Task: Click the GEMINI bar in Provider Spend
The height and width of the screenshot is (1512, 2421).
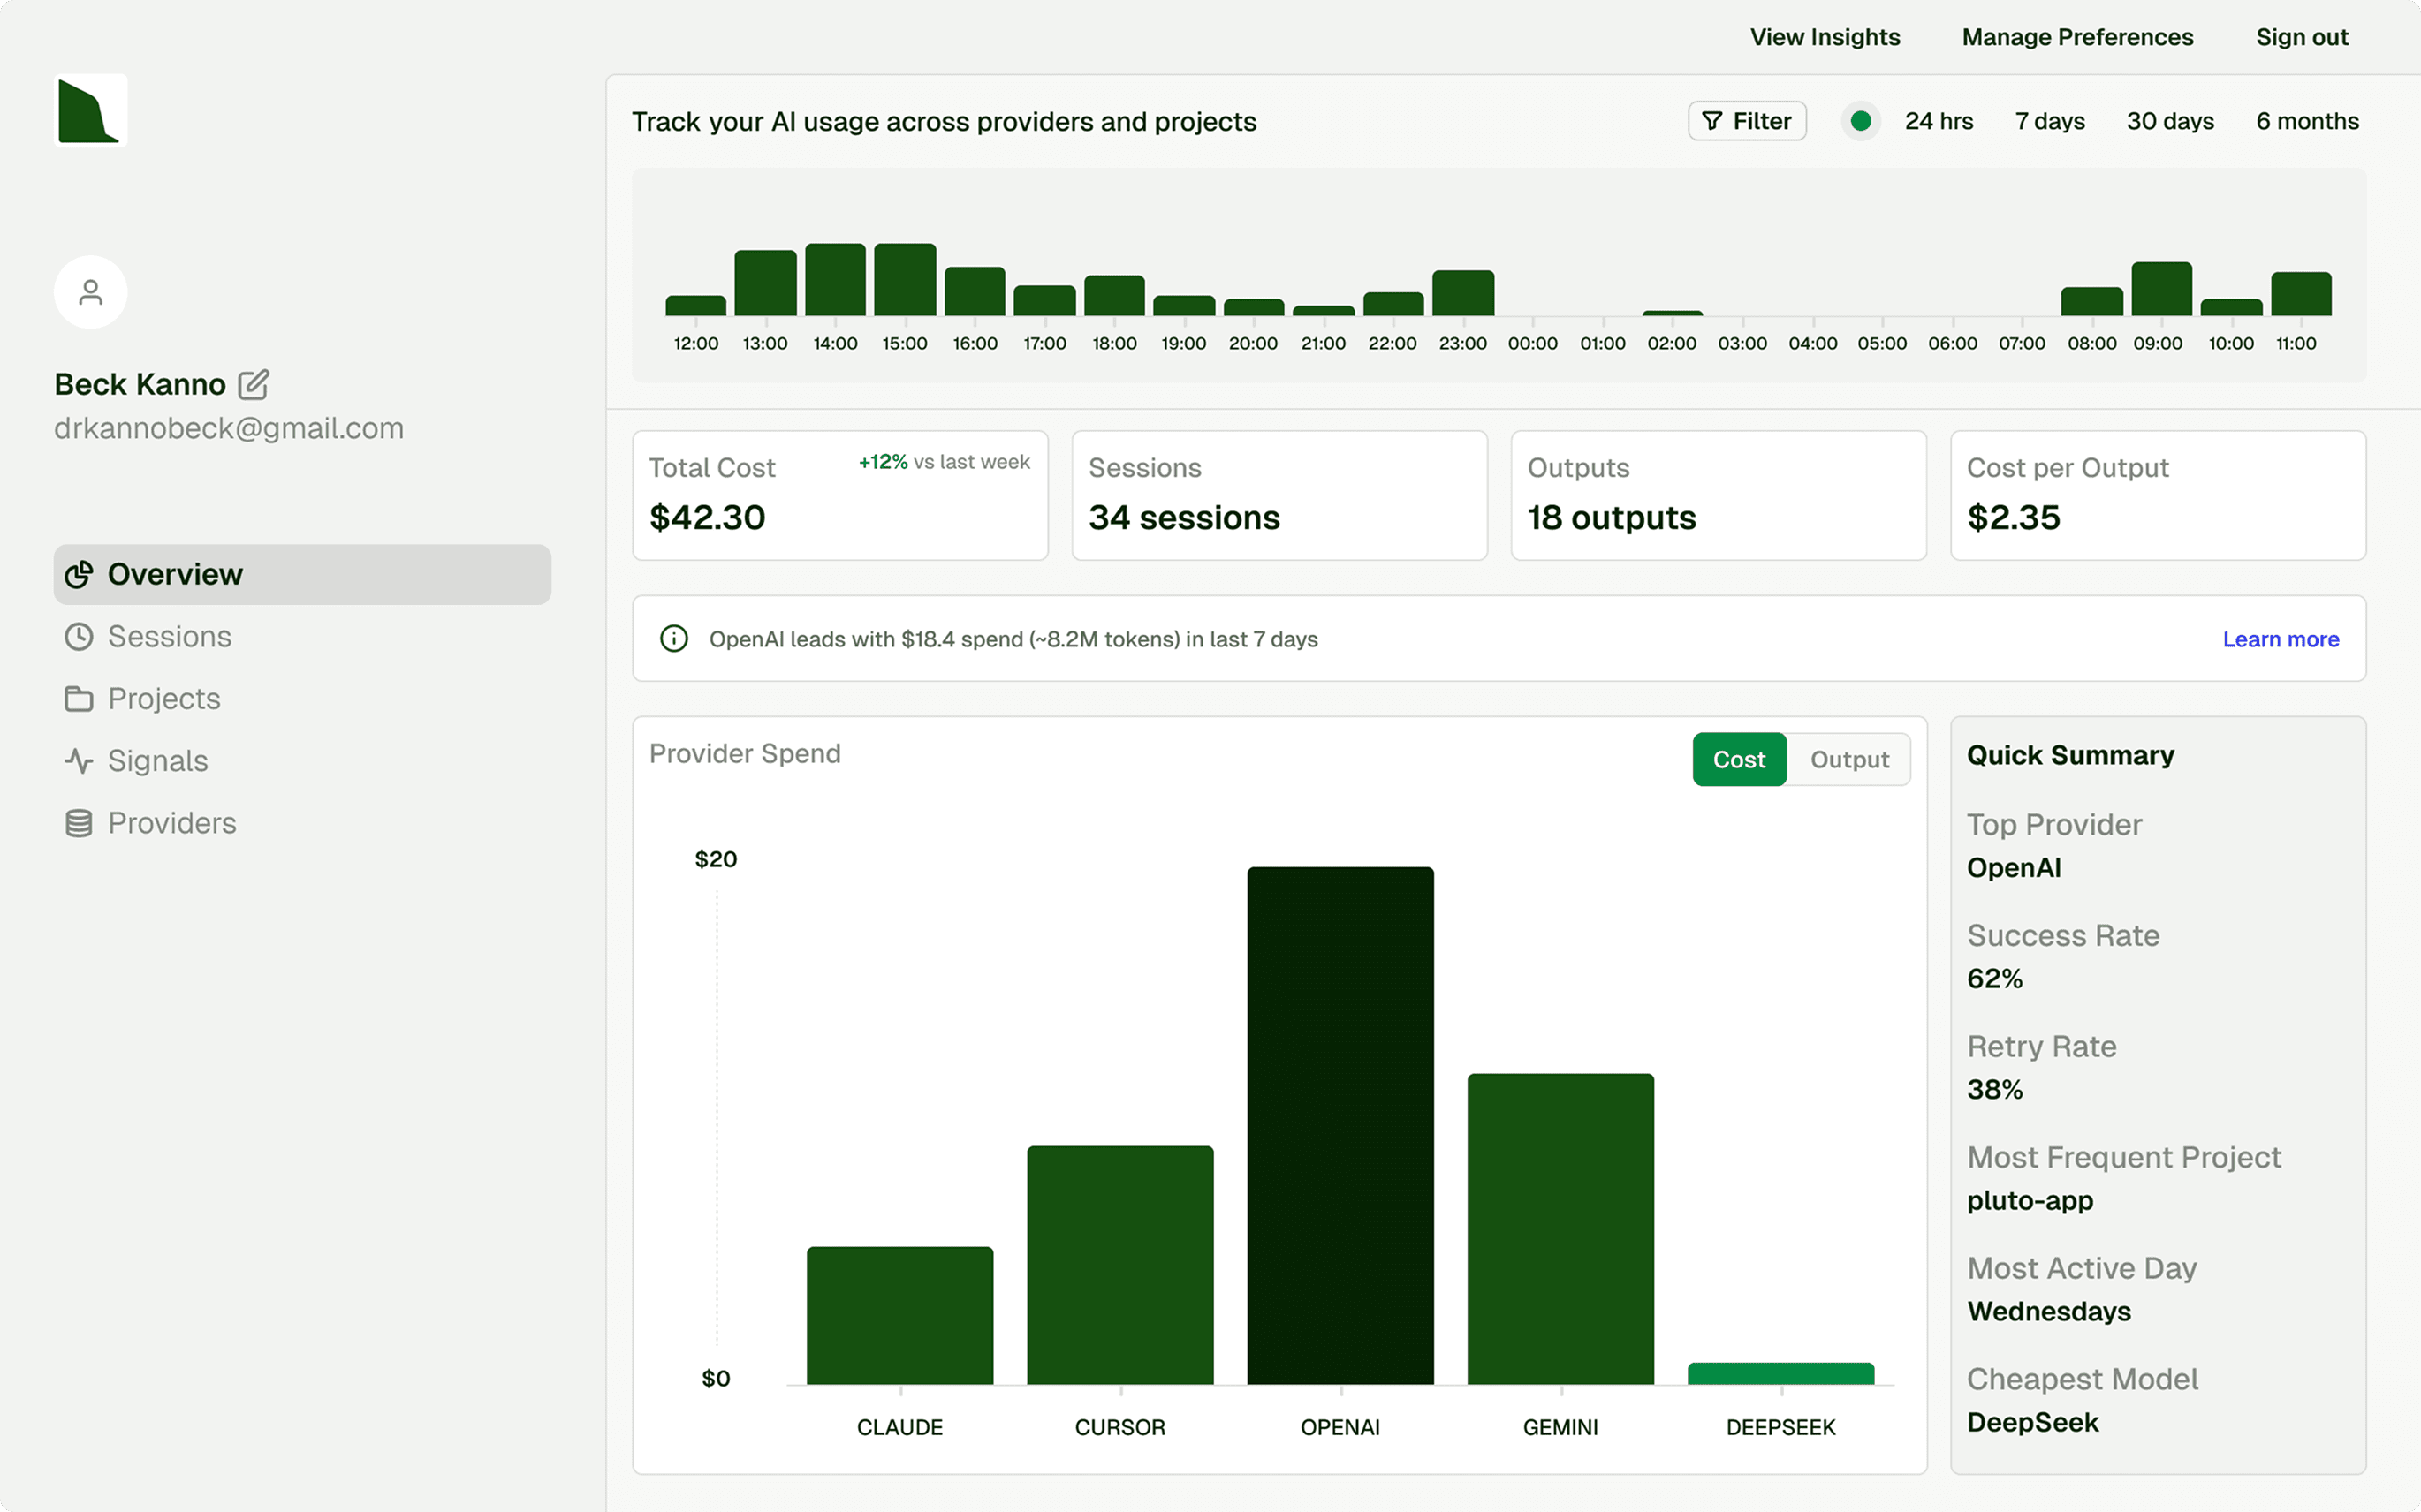Action: (x=1560, y=1229)
